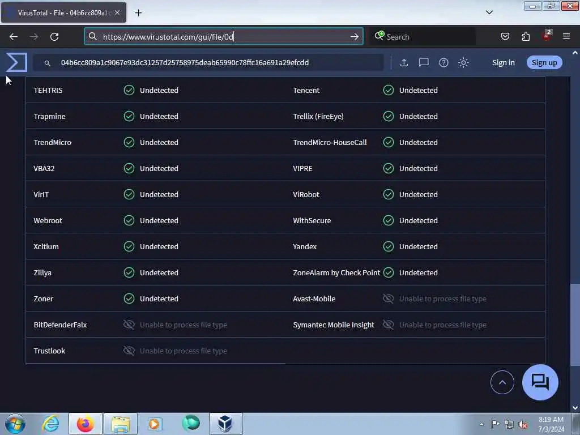Show hidden tray icons arrow
580x435 pixels.
[x=481, y=424]
